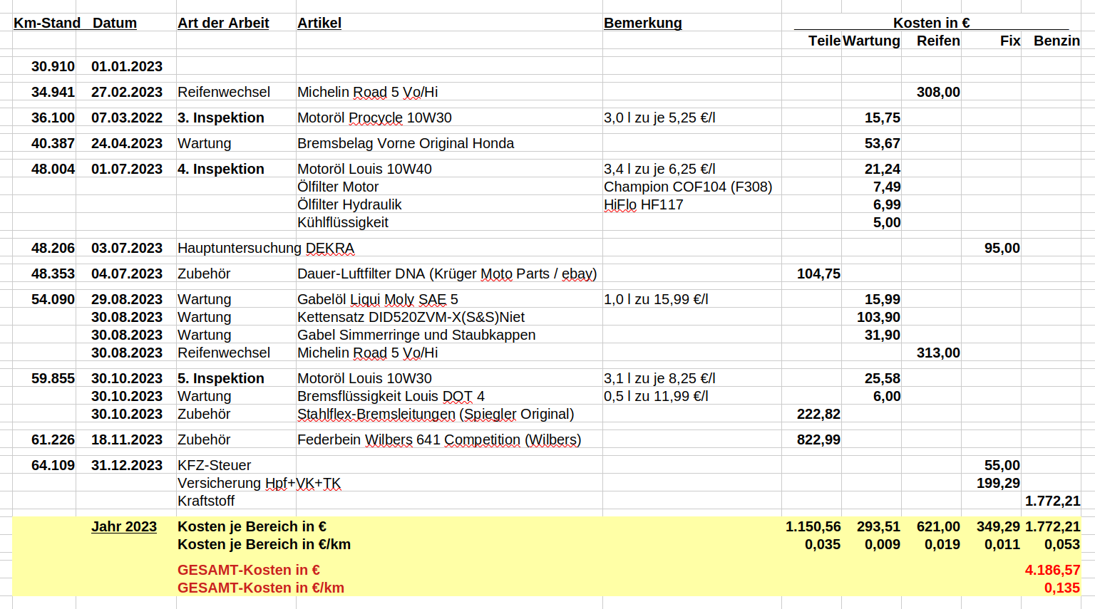The height and width of the screenshot is (609, 1095).
Task: Select the date cell 18.11.2023
Action: click(127, 439)
